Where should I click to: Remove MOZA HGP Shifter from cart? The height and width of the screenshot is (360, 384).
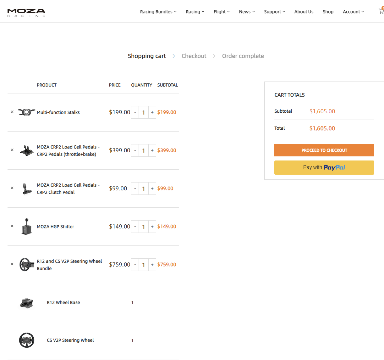point(12,226)
